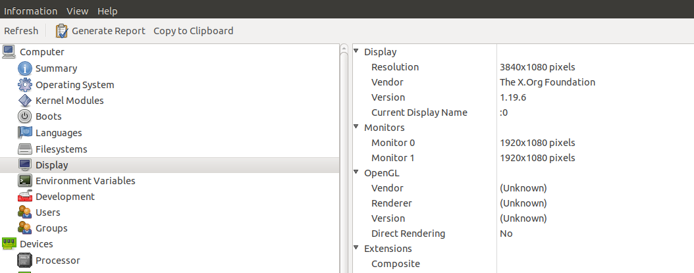The width and height of the screenshot is (694, 273).
Task: Click Copy to Clipboard
Action: (x=193, y=31)
